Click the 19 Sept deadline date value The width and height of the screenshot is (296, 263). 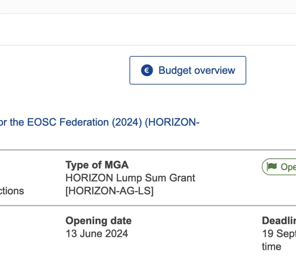coord(278,234)
